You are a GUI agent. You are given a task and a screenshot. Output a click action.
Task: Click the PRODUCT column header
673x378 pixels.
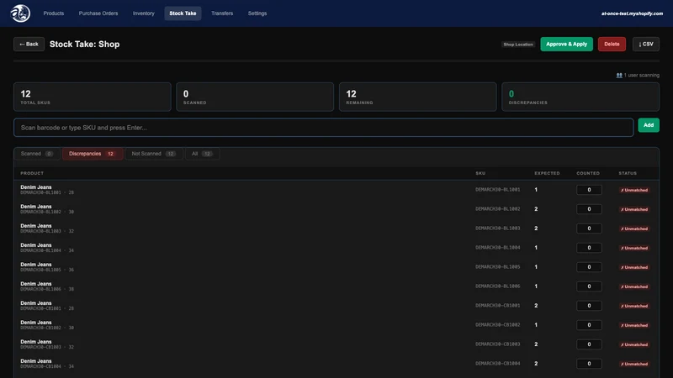(x=32, y=173)
